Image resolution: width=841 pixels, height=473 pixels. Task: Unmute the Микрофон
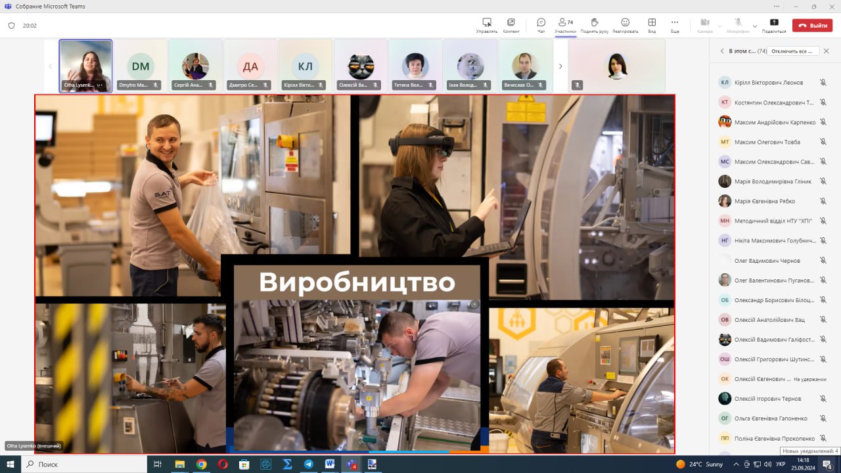[x=739, y=25]
